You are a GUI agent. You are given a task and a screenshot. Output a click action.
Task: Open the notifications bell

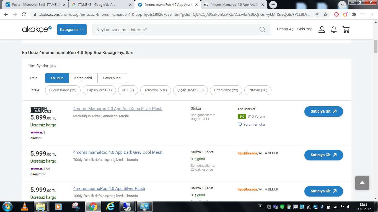[x=334, y=30]
